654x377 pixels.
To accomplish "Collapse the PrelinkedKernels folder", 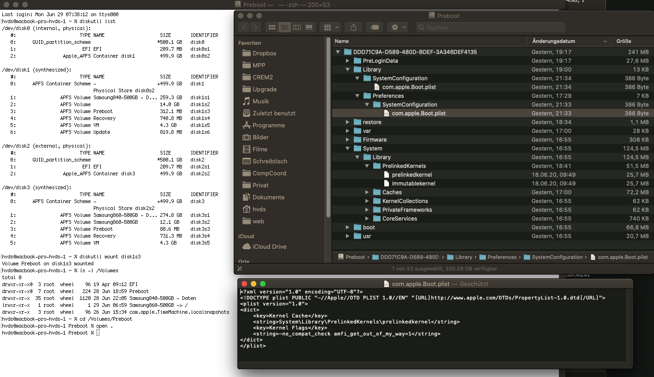I will [367, 166].
